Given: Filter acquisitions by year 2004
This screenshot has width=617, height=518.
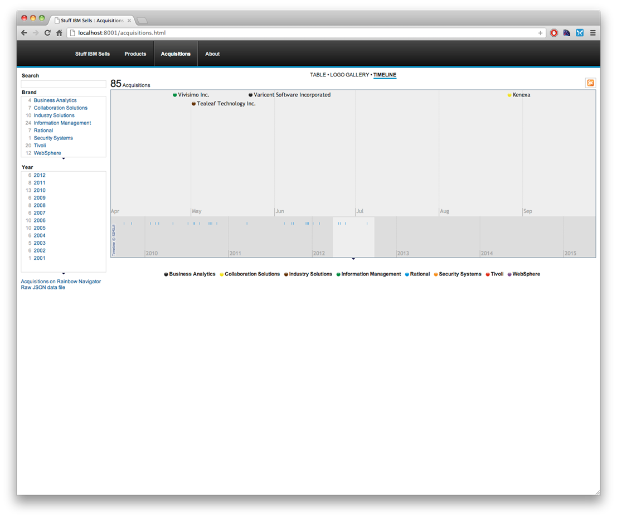Looking at the screenshot, I should [40, 235].
